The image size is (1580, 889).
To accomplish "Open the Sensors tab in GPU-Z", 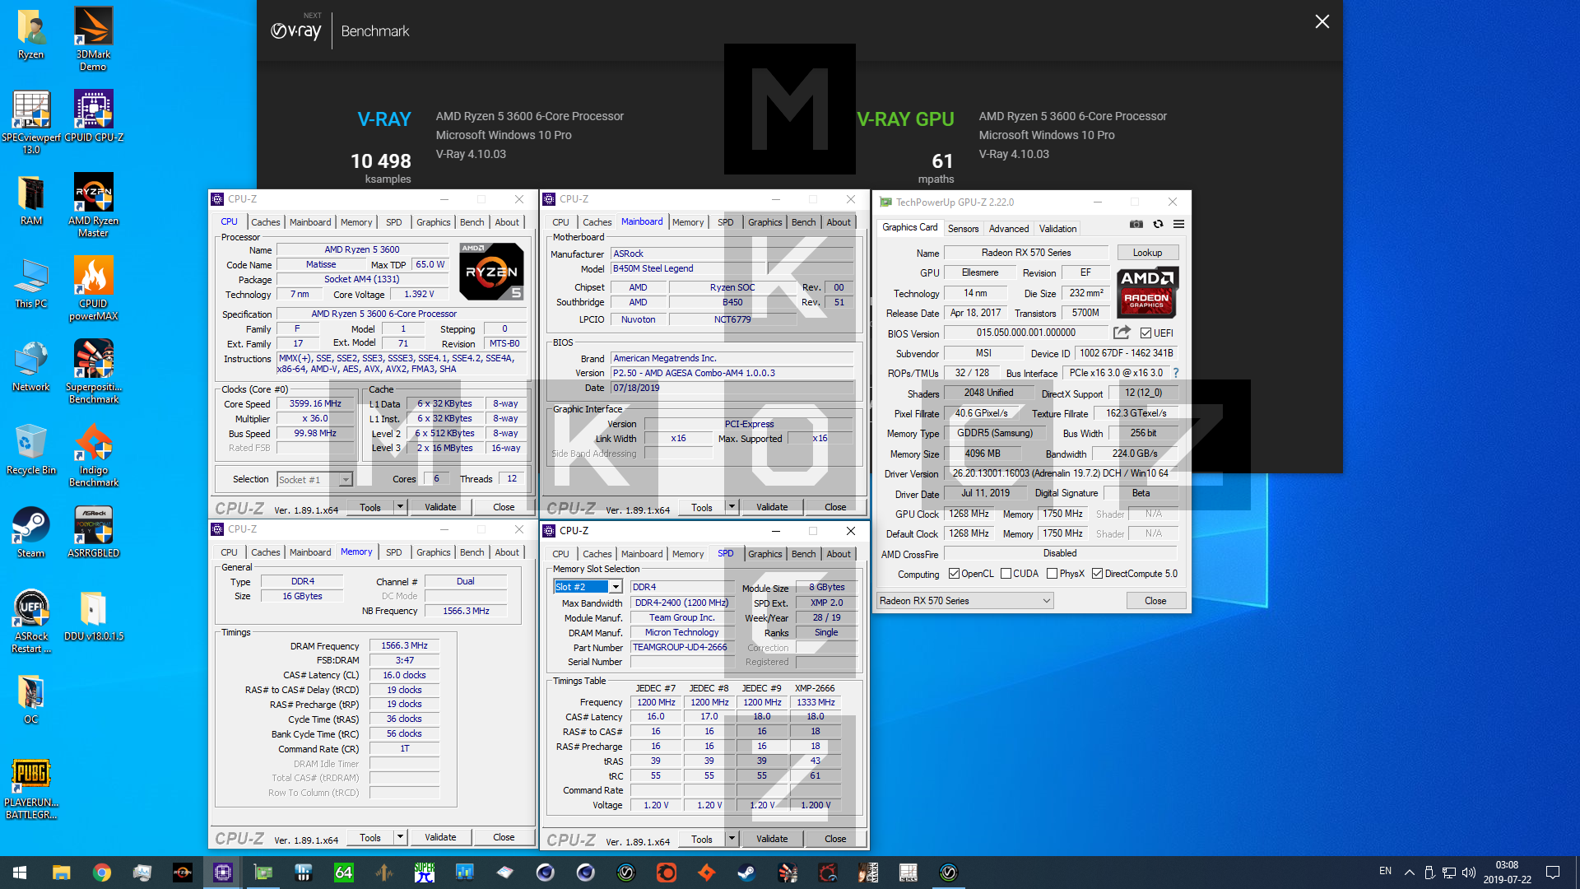I will (x=963, y=229).
